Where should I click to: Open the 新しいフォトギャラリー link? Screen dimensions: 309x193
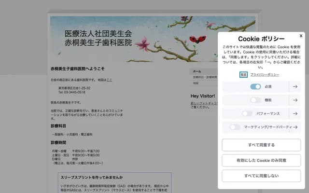pos(204,103)
